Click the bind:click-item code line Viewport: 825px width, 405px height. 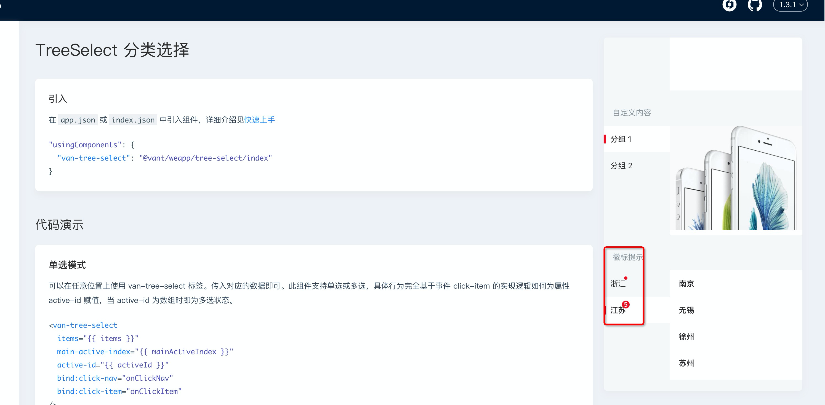tap(119, 391)
